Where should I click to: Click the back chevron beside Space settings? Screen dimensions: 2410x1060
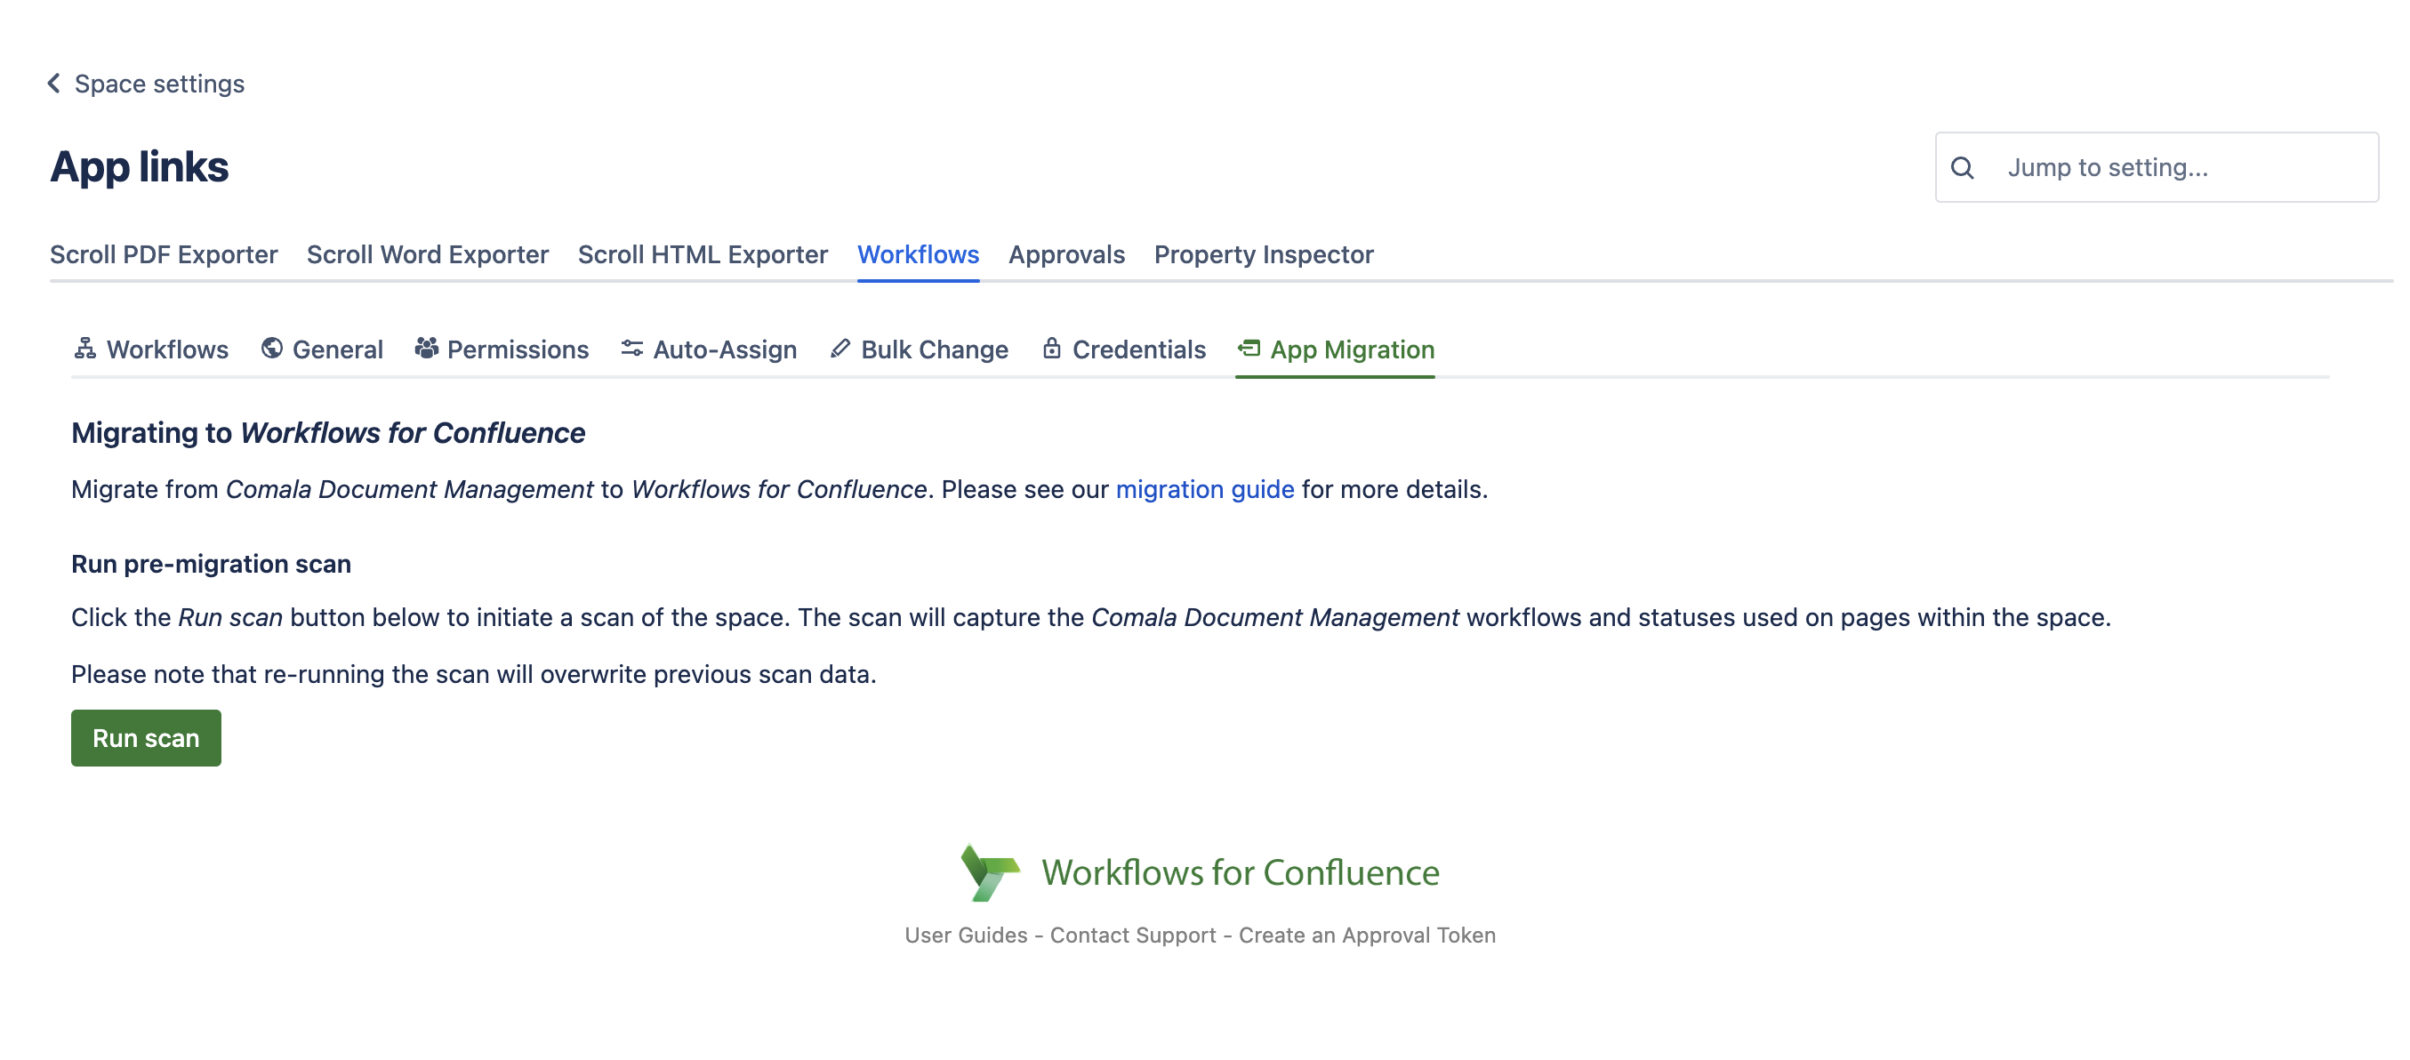(53, 84)
